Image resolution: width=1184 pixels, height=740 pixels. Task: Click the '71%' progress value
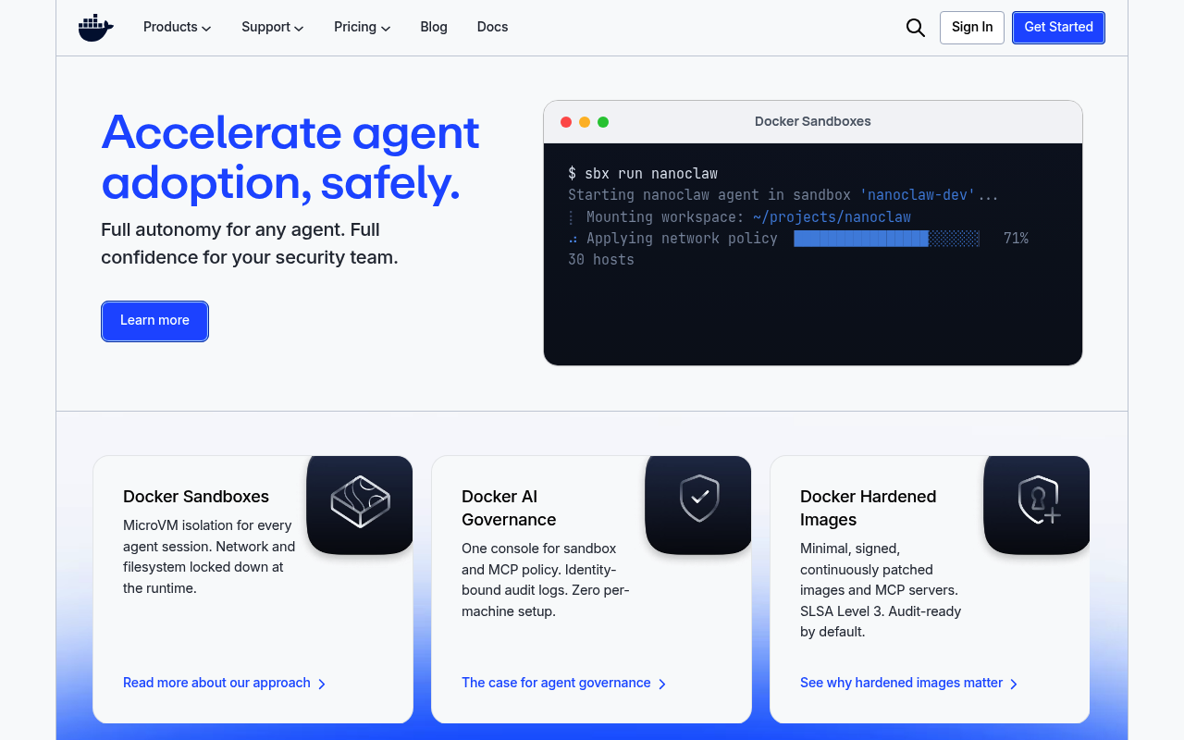tap(1016, 239)
